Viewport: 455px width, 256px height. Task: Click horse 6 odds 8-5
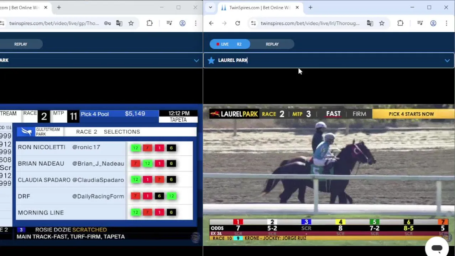coord(408,228)
